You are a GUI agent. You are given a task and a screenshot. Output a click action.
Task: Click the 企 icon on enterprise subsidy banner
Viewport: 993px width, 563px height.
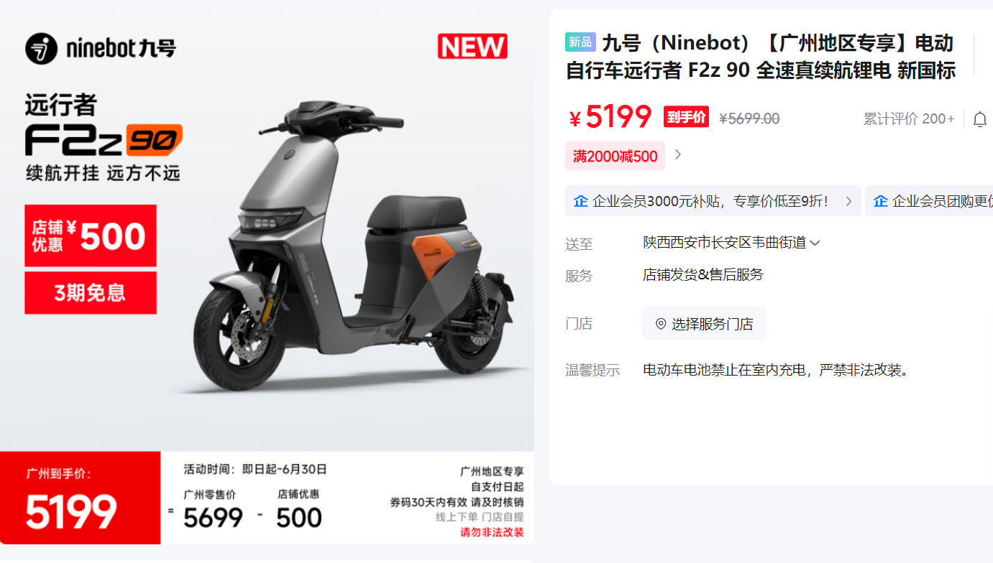[581, 201]
